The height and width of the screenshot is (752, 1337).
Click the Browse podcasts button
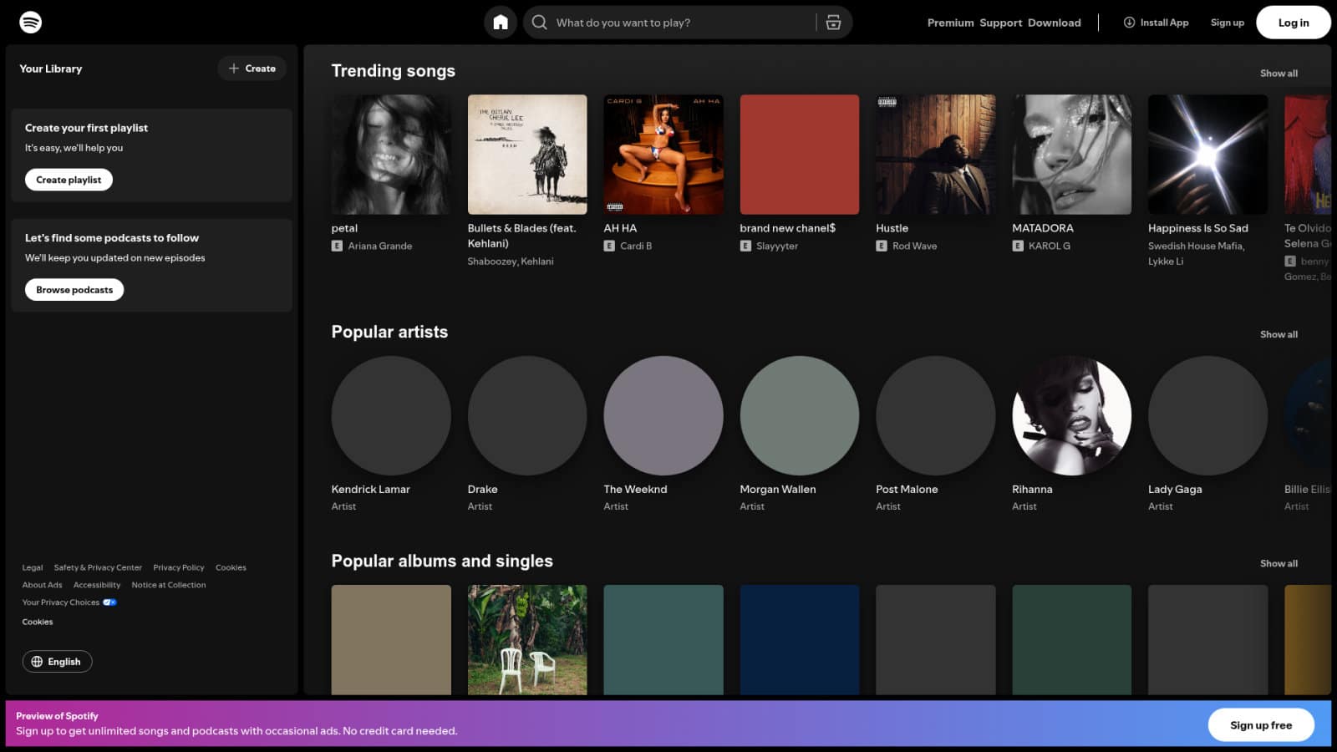pyautogui.click(x=74, y=290)
